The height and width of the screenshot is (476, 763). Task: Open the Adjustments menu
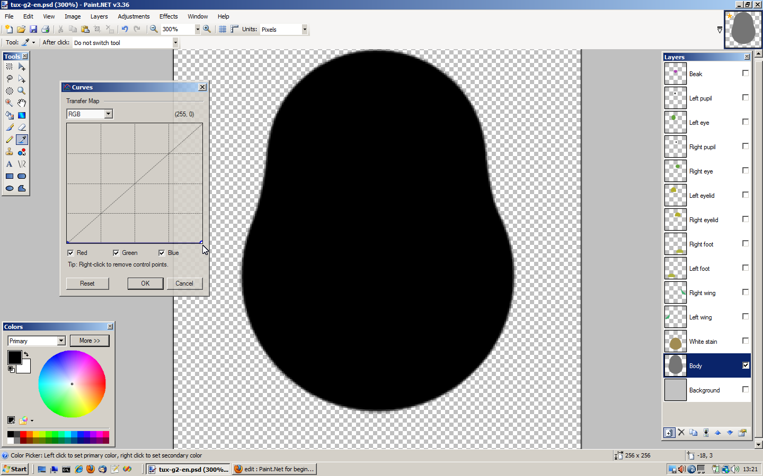[134, 16]
